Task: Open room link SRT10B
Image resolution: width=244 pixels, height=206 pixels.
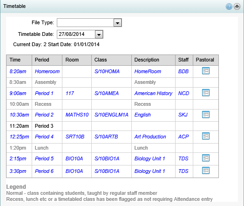Action: tap(75, 137)
